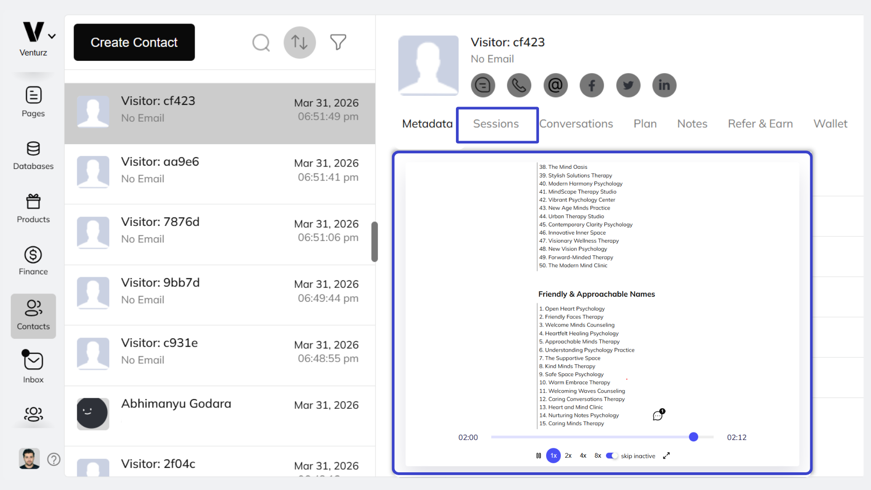Open the visitor's LinkedIn profile

[664, 85]
